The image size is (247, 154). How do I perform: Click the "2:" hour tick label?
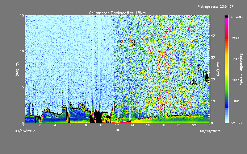click(40, 125)
